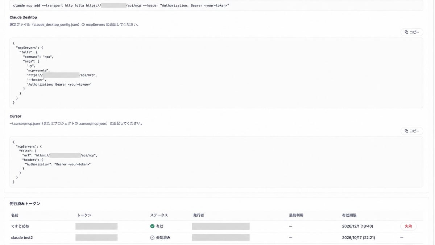Select the claude test2 token name cell

pyautogui.click(x=22, y=237)
